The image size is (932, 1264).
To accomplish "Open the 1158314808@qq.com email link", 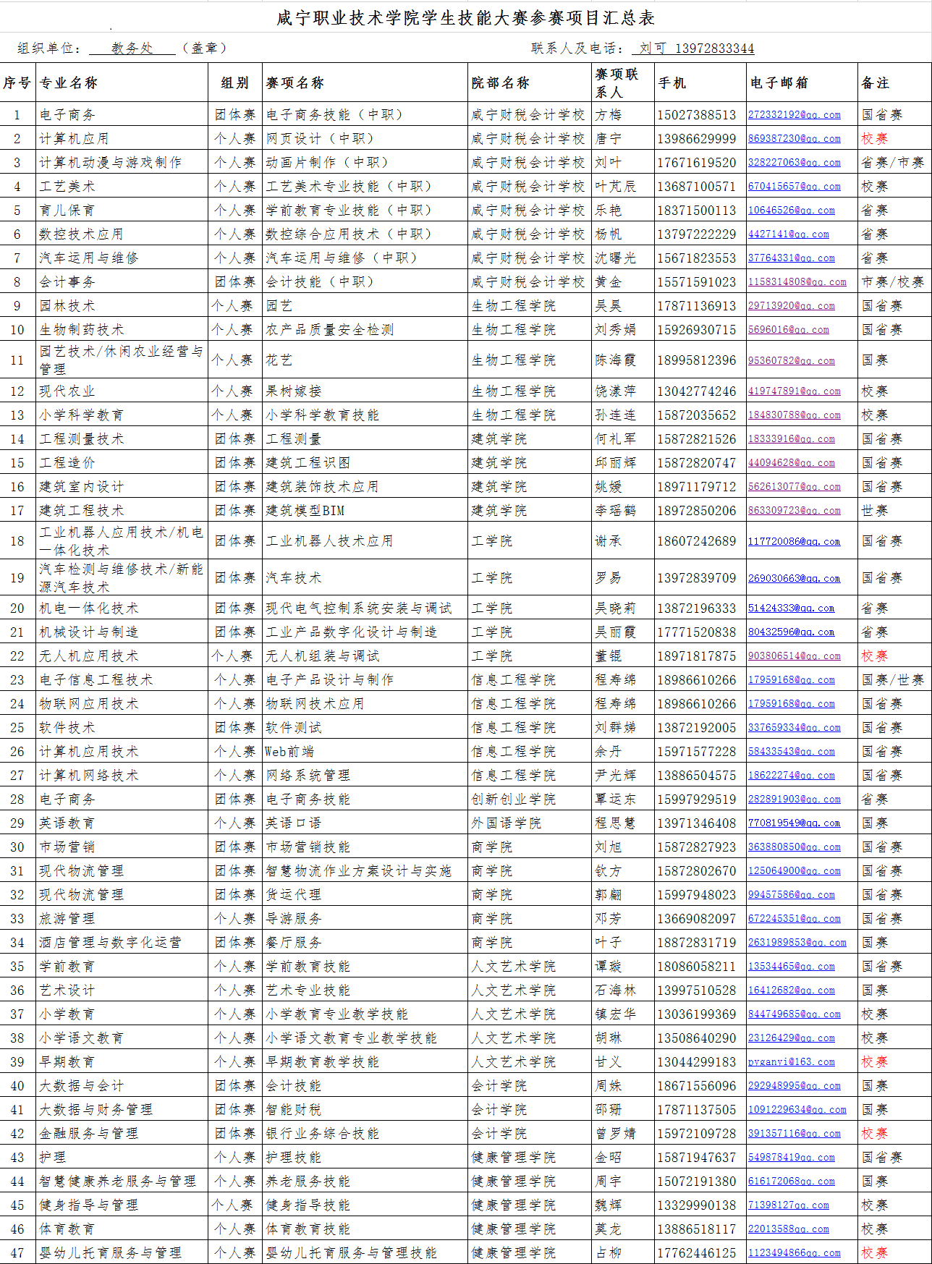I will click(x=797, y=281).
